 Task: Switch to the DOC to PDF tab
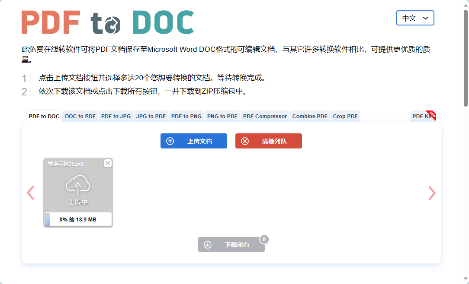pyautogui.click(x=80, y=116)
